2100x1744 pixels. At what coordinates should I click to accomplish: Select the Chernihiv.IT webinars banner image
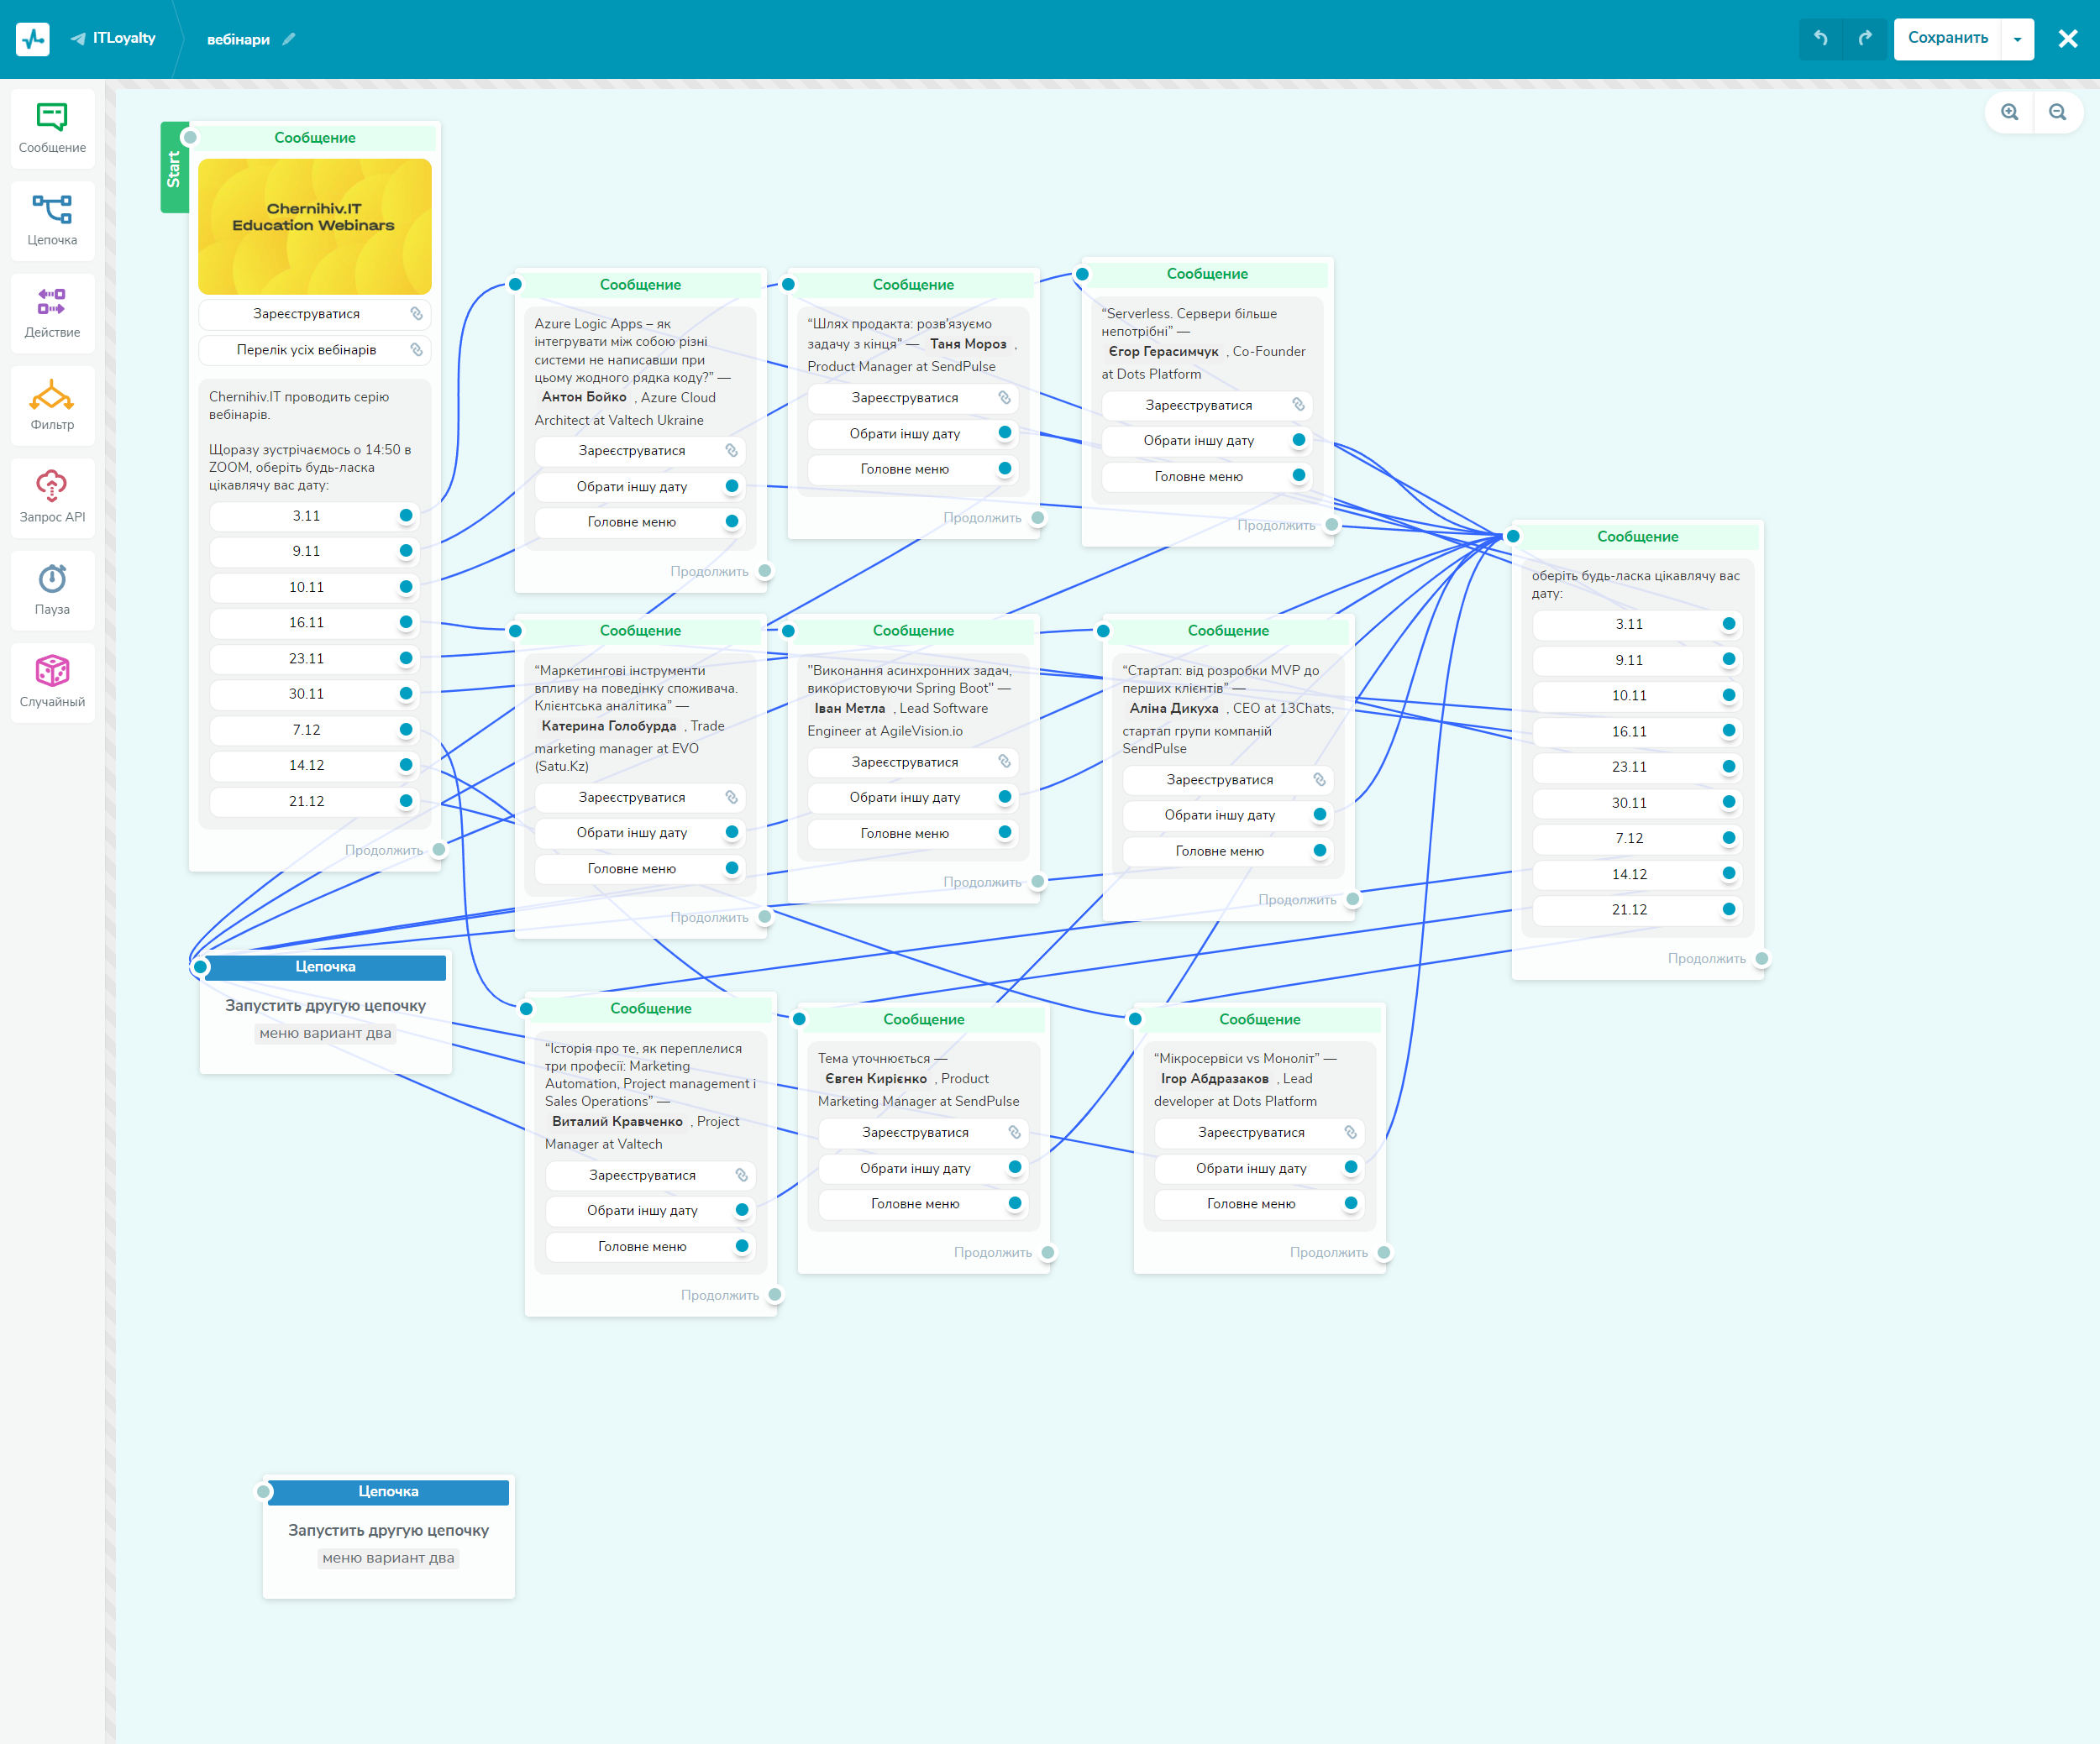pyautogui.click(x=315, y=226)
